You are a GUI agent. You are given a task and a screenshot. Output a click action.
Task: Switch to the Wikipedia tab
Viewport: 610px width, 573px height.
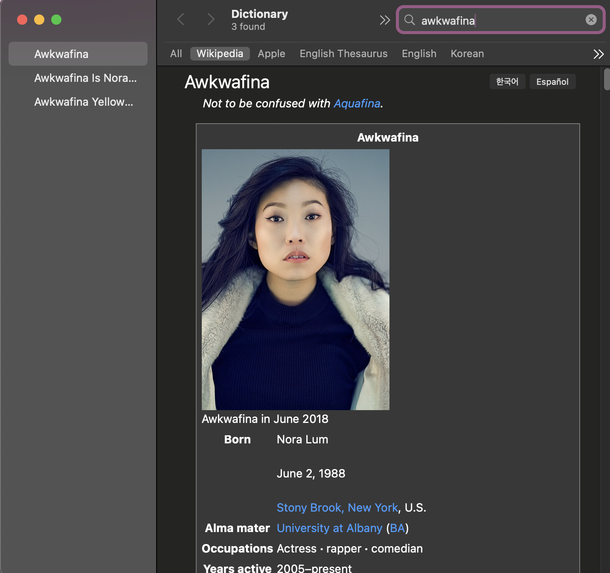click(x=220, y=54)
